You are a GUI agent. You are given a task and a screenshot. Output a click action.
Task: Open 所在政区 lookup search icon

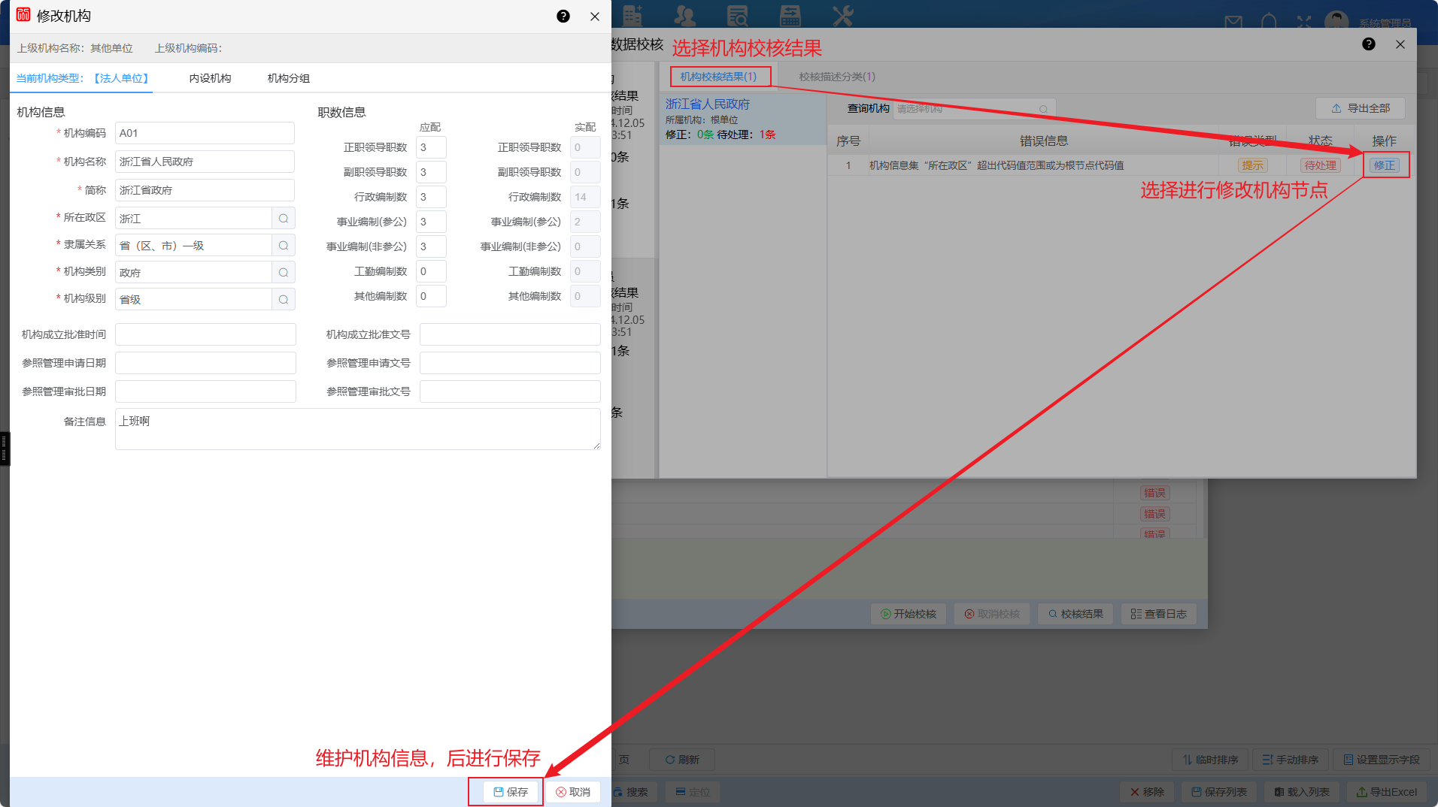(284, 219)
